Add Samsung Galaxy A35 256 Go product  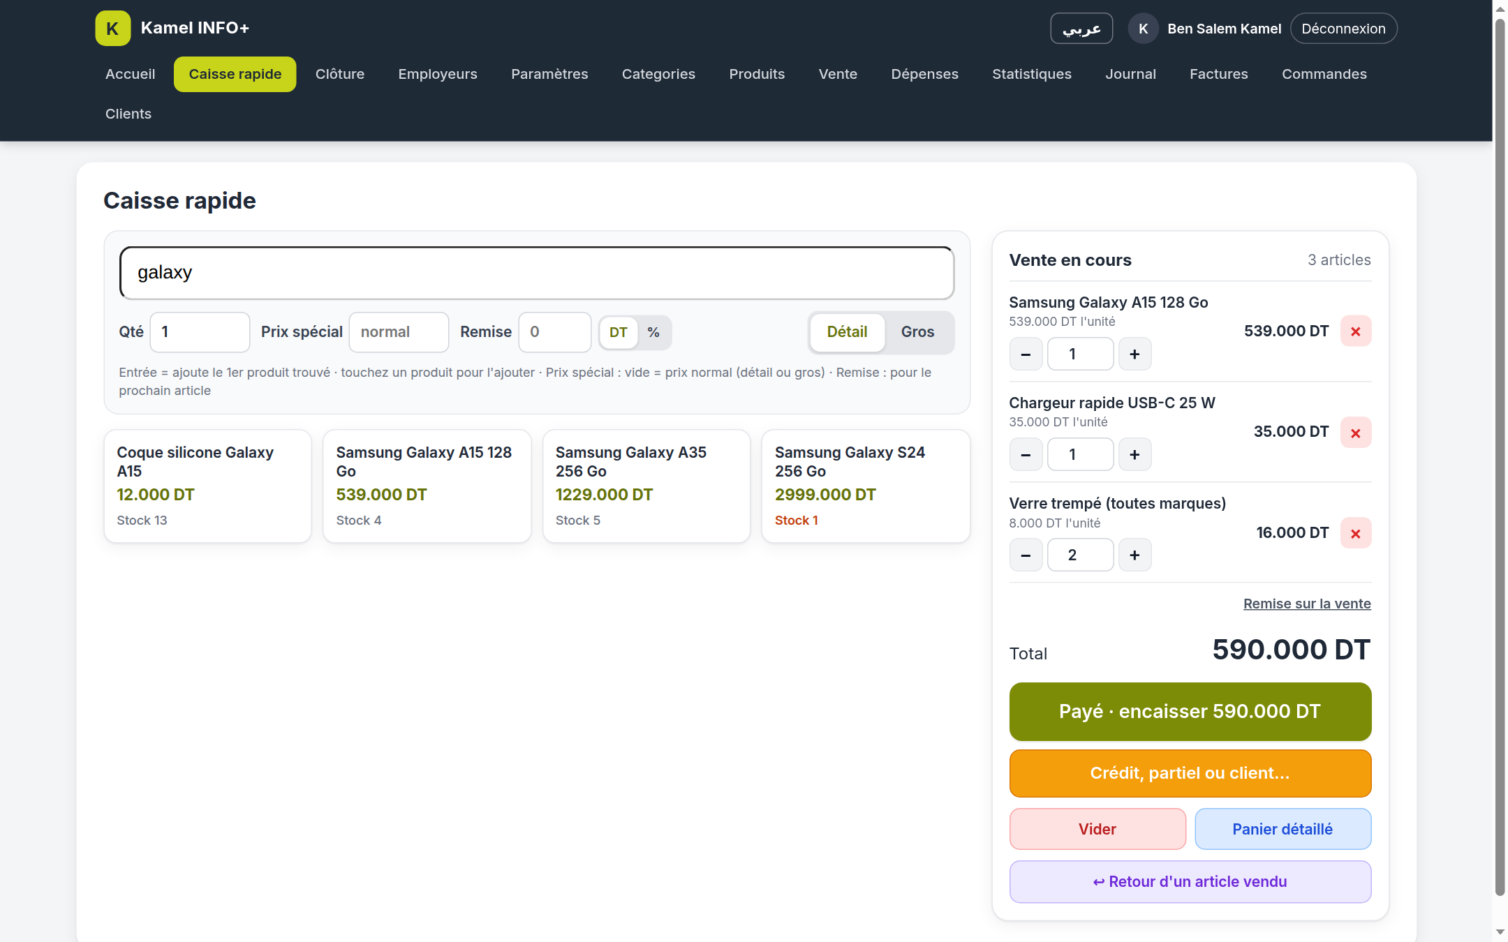[646, 486]
